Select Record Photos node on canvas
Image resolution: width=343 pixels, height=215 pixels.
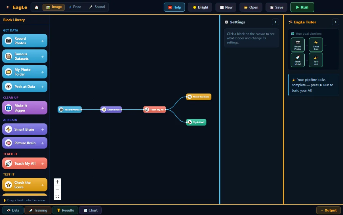[x=70, y=110]
